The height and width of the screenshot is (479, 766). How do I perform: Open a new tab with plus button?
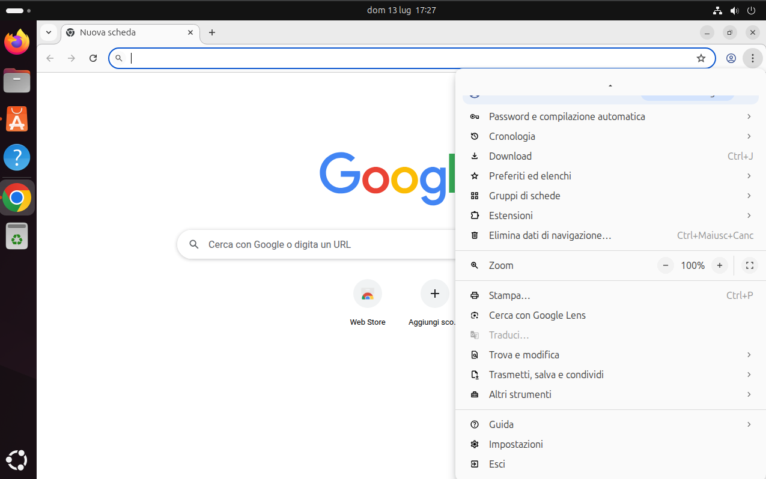[x=212, y=32]
